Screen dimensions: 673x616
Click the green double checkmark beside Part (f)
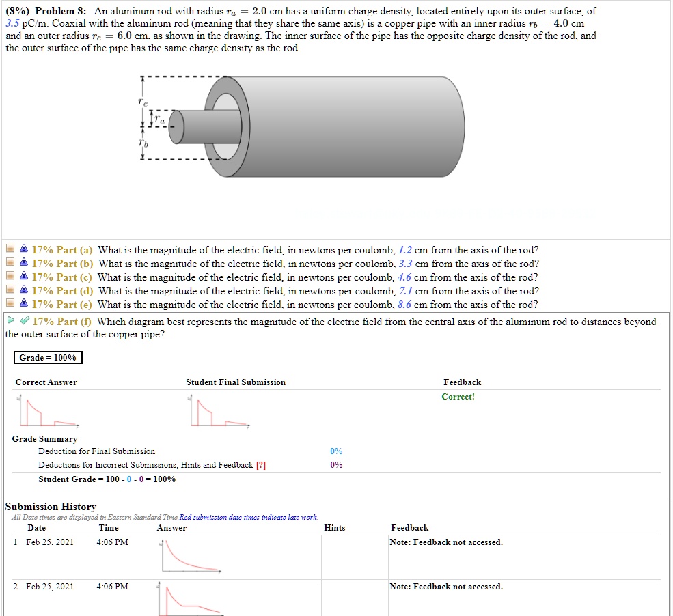[x=26, y=321]
